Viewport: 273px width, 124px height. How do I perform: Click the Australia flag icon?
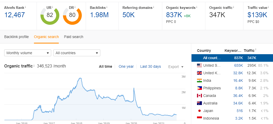199,103
